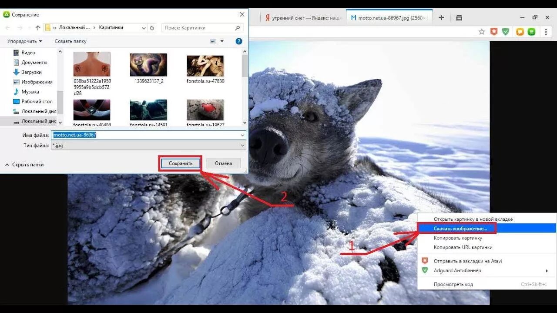Select Изображения in navigation pane
557x313 pixels.
(37, 82)
